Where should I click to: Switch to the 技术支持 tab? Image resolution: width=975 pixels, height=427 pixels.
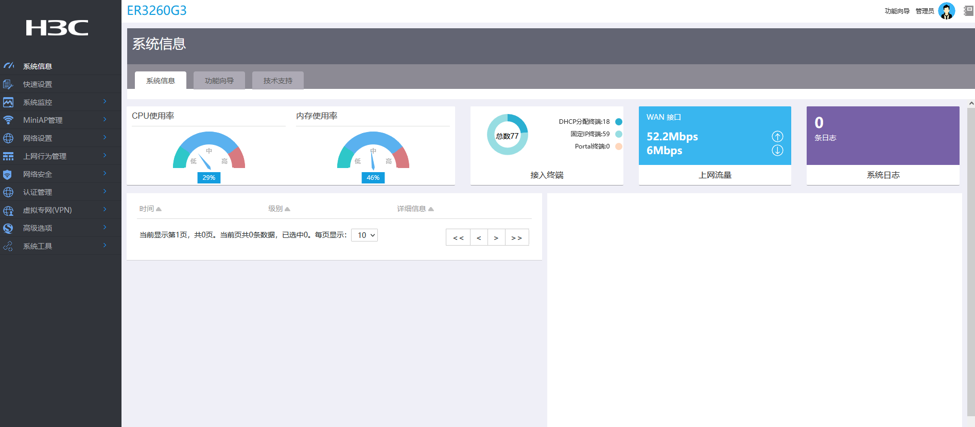[x=278, y=81]
